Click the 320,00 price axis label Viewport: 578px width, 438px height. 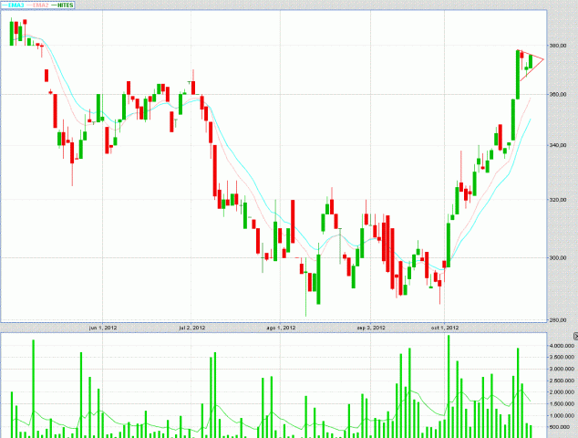(x=558, y=200)
